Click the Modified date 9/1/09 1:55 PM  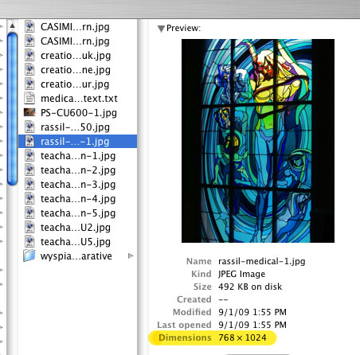(252, 312)
